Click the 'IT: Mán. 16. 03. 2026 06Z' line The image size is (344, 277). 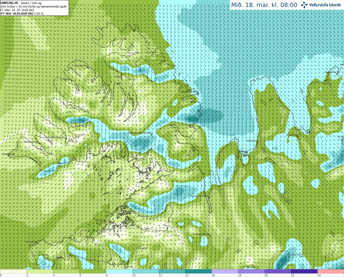point(17,10)
